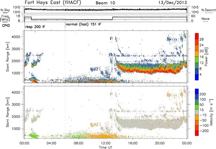Click the "Power [dB]" colorbar title
Screen dimensions: 216x149
(x=206, y=57)
